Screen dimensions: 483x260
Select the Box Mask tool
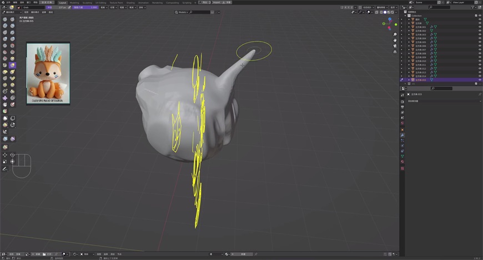click(5, 118)
